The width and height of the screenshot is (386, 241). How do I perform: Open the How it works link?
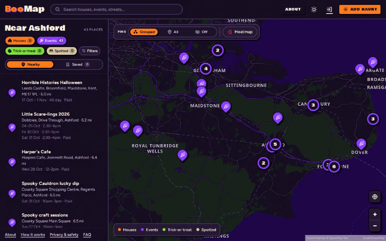[x=33, y=235]
